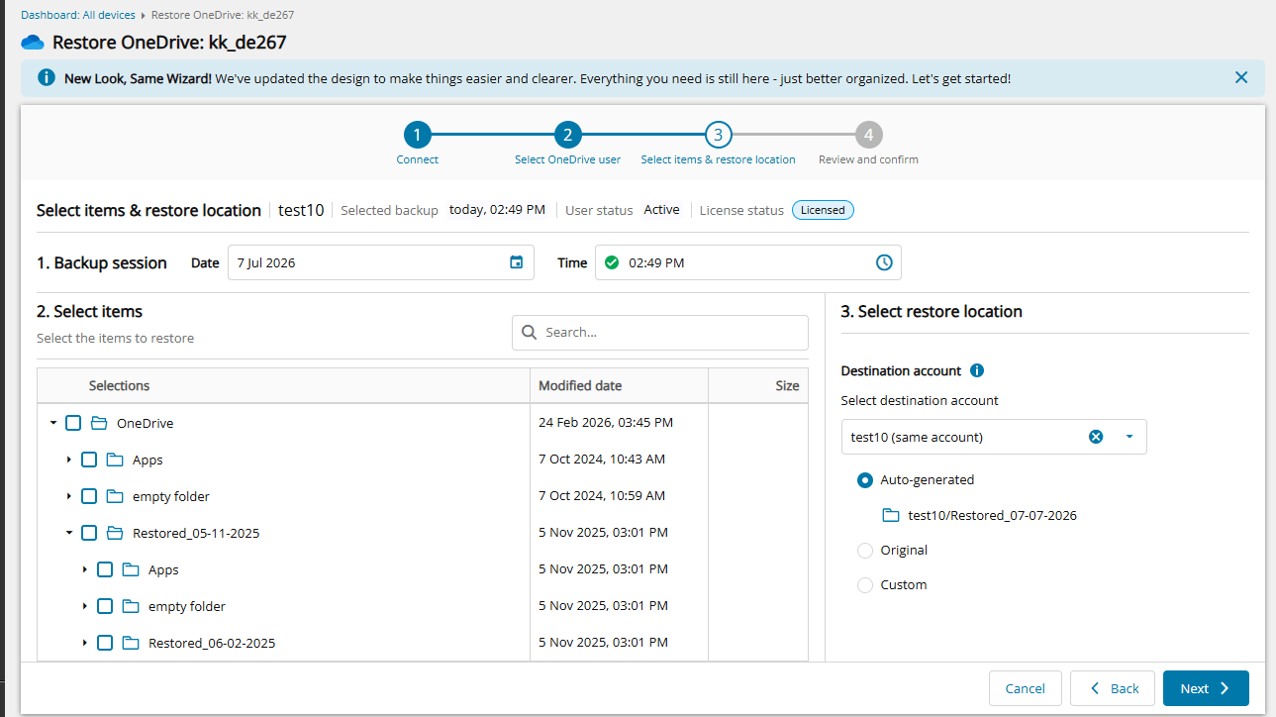This screenshot has width=1276, height=717.
Task: Click the Date field showing 7 Jul 2026
Action: point(381,262)
